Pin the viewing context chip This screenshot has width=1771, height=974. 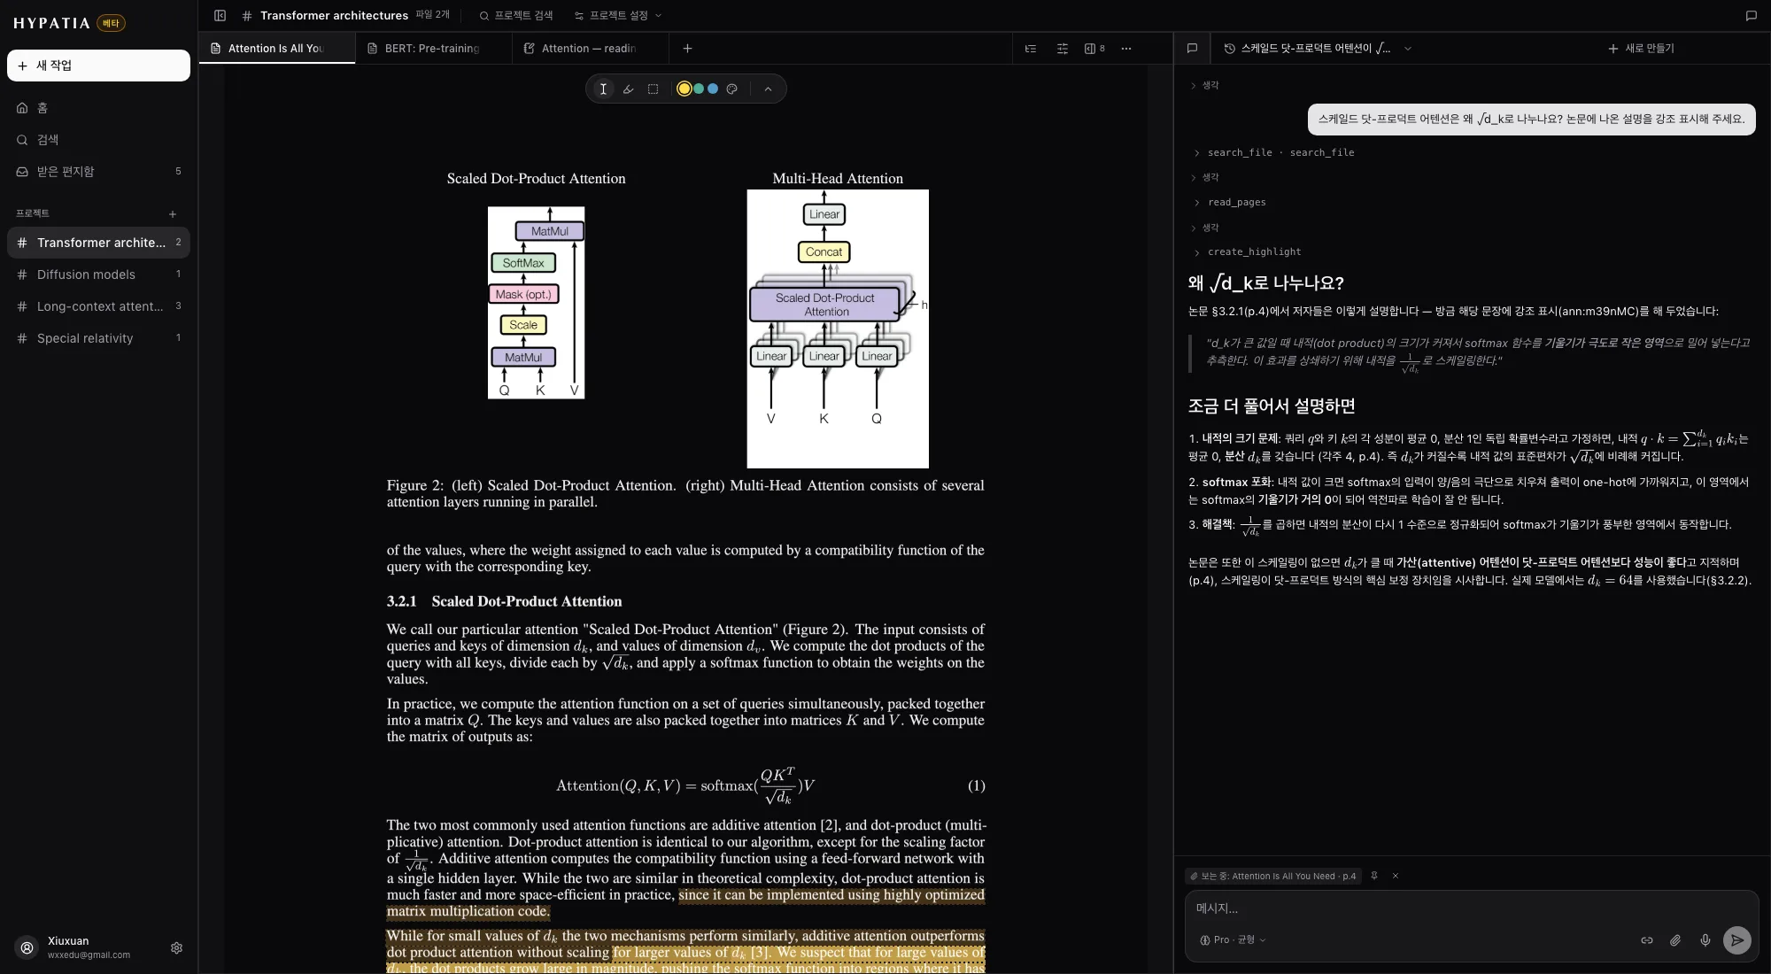click(x=1374, y=876)
